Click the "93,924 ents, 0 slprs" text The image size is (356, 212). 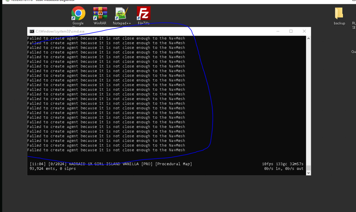tap(53, 169)
